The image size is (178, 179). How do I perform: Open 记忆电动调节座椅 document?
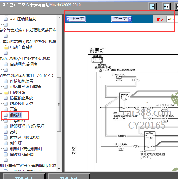click(25, 87)
